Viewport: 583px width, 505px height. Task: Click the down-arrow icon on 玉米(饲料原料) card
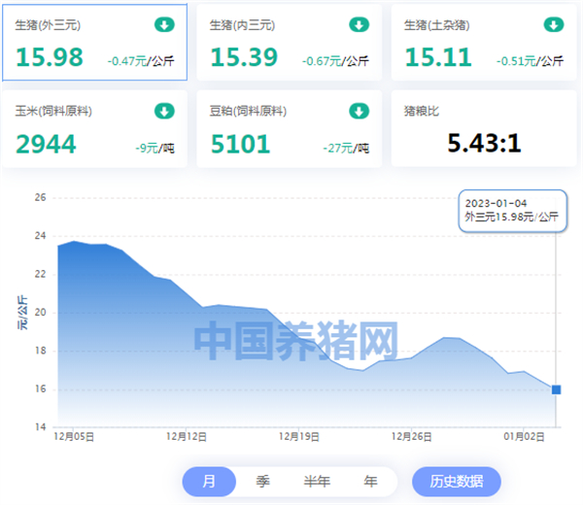[164, 111]
